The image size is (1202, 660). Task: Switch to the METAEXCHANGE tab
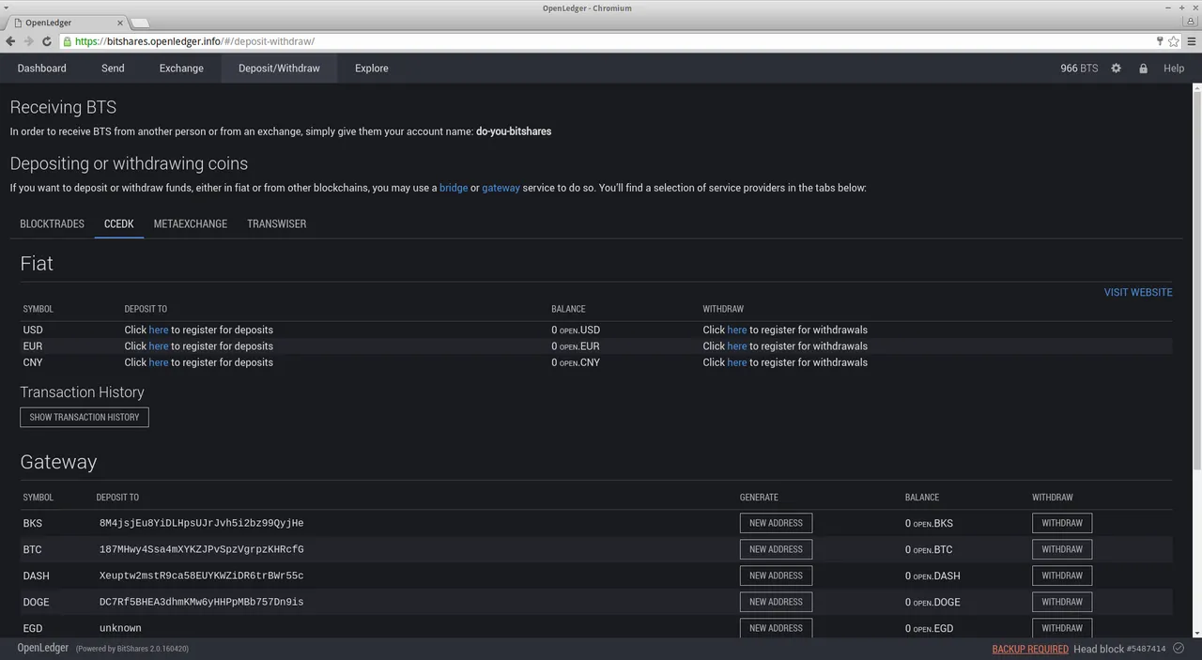pos(191,223)
